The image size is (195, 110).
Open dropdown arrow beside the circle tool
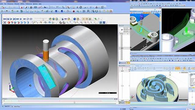coord(33,7)
